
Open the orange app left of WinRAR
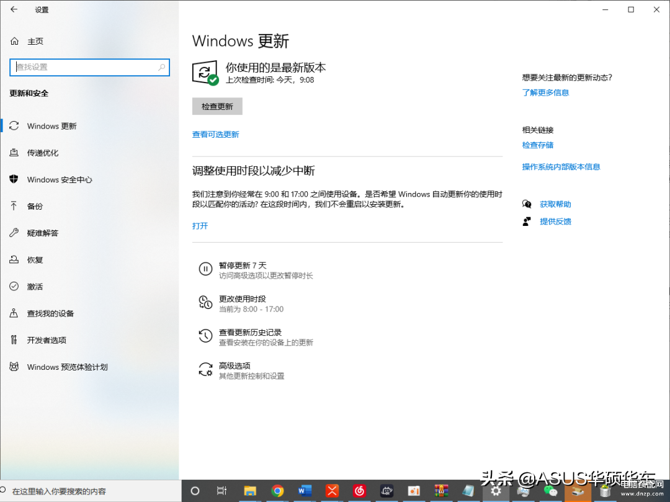pyautogui.click(x=414, y=491)
